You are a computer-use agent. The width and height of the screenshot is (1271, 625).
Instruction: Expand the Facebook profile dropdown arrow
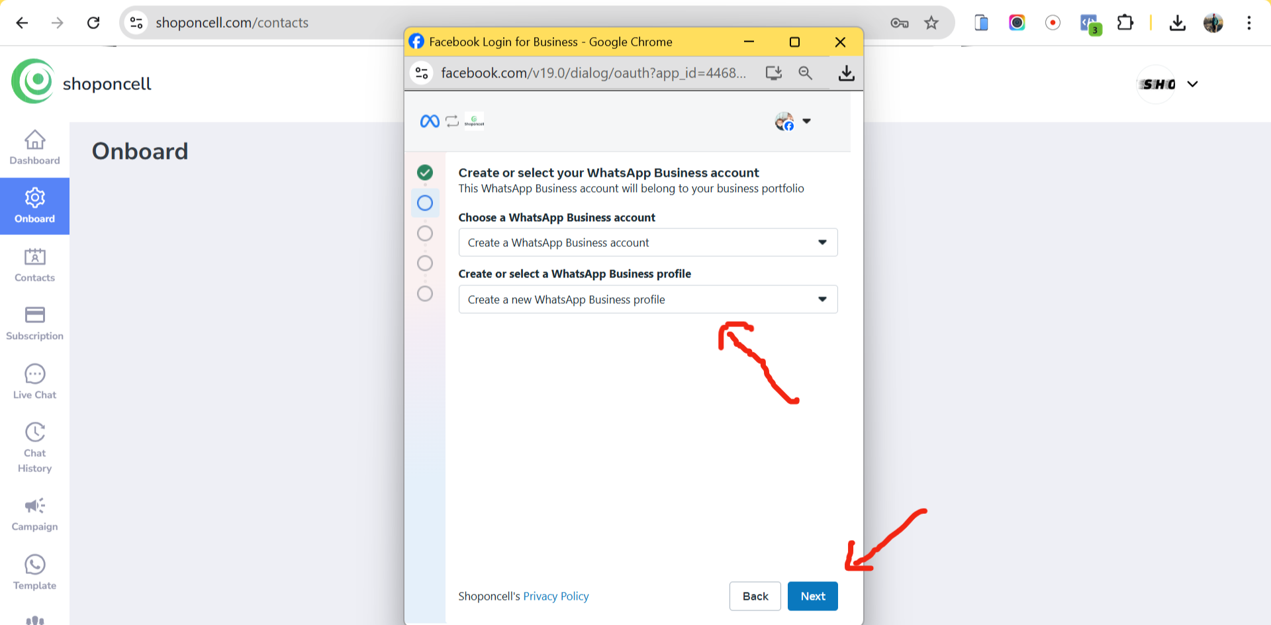pyautogui.click(x=806, y=121)
